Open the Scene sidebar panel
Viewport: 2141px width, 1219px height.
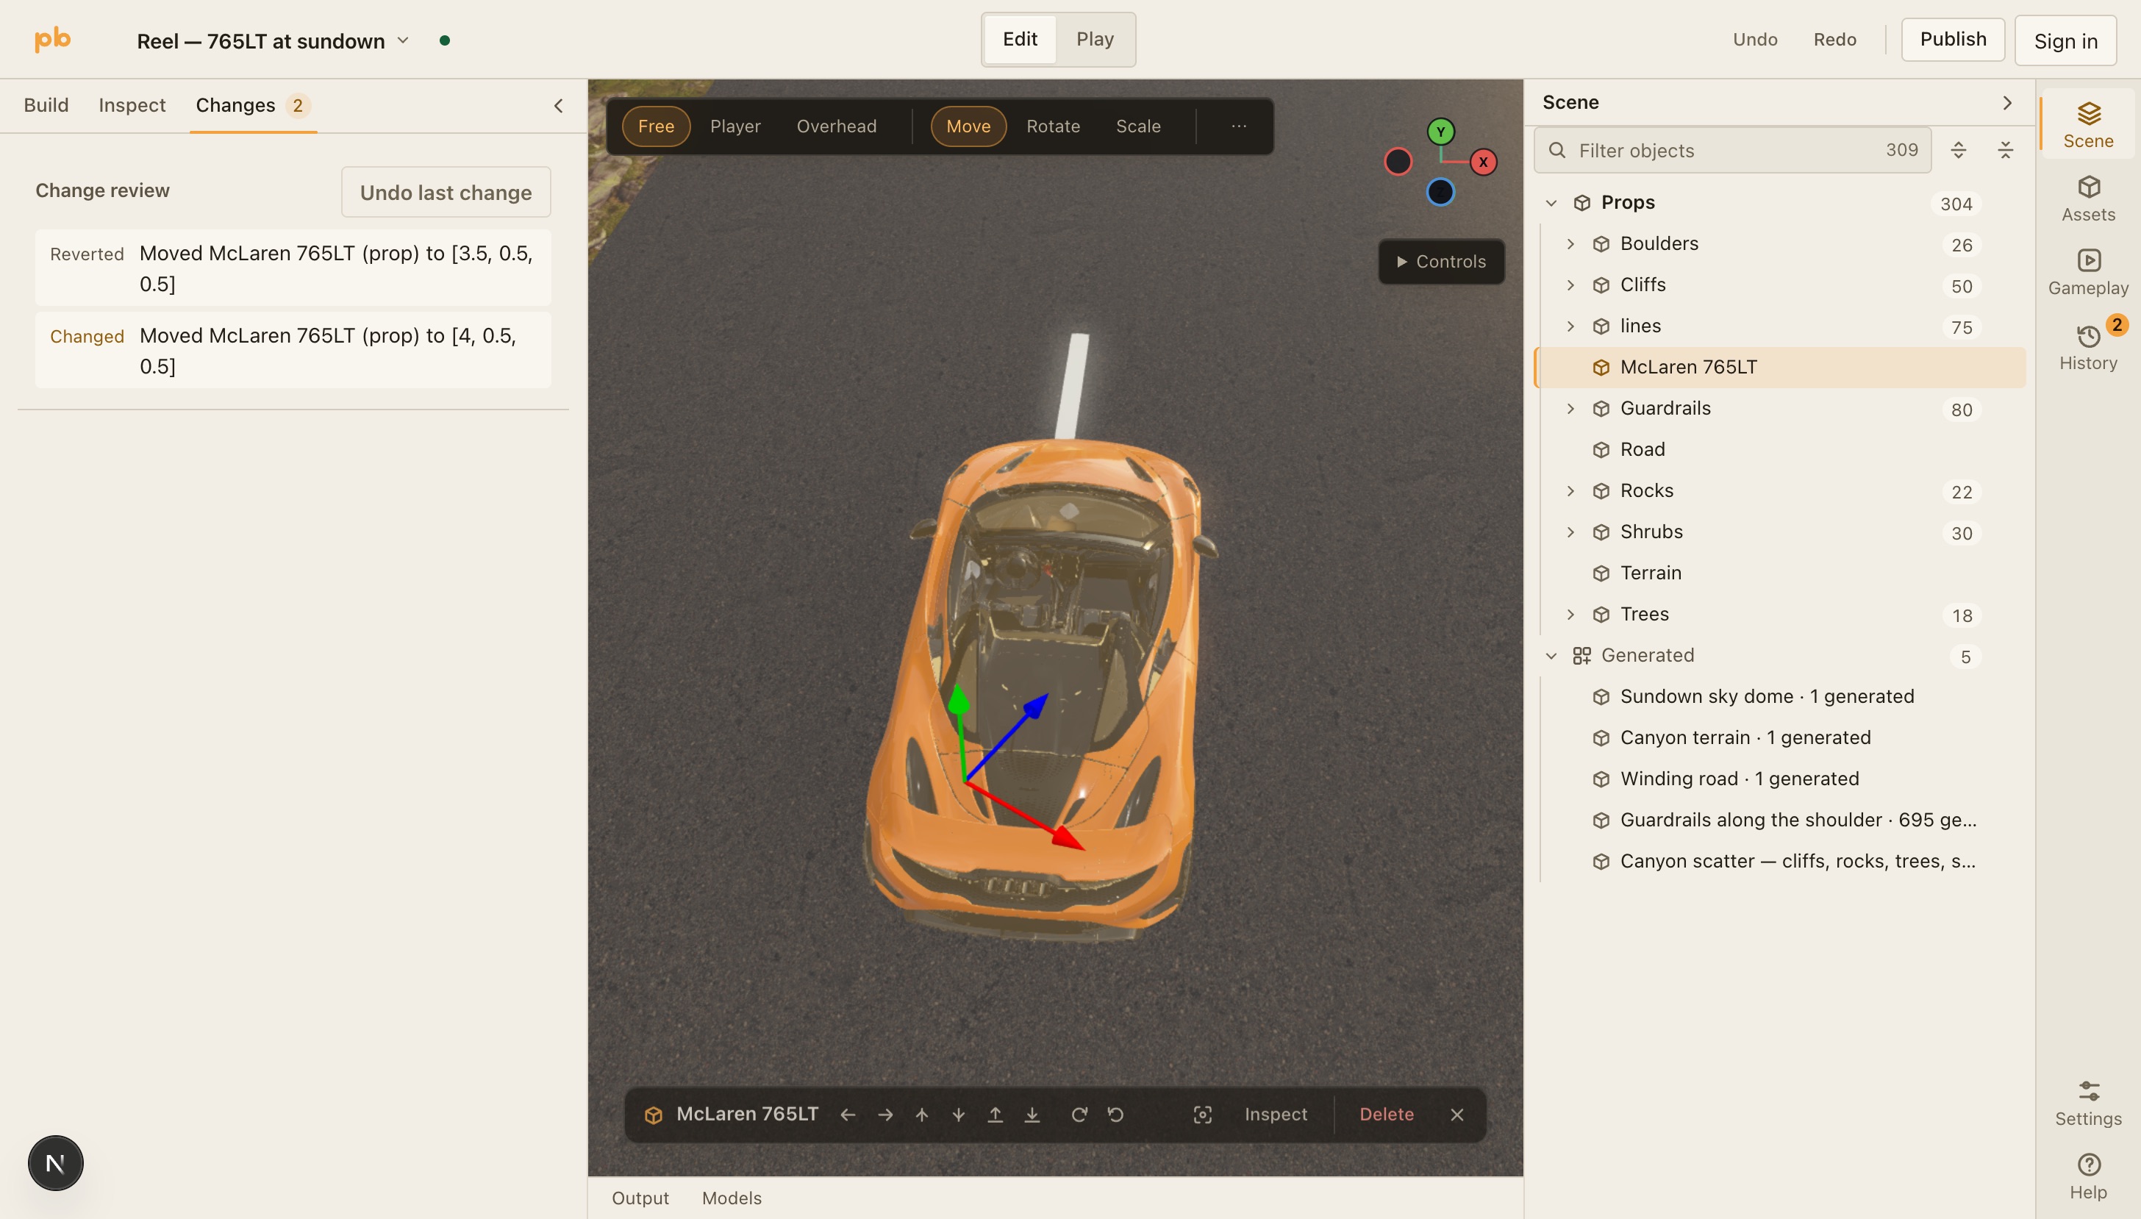(x=2087, y=125)
